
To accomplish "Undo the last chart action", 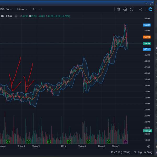I will click(34, 9).
